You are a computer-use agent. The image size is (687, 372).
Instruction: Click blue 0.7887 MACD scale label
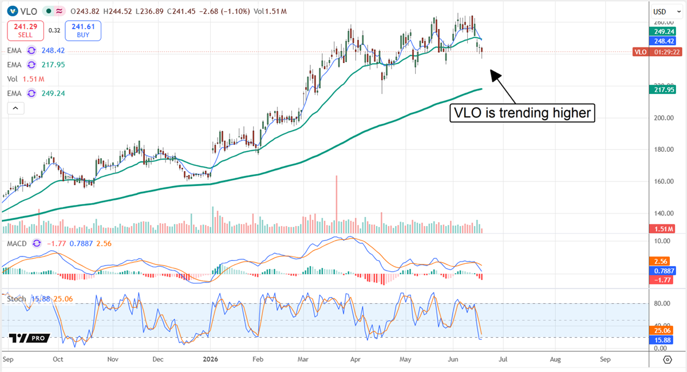(x=664, y=271)
